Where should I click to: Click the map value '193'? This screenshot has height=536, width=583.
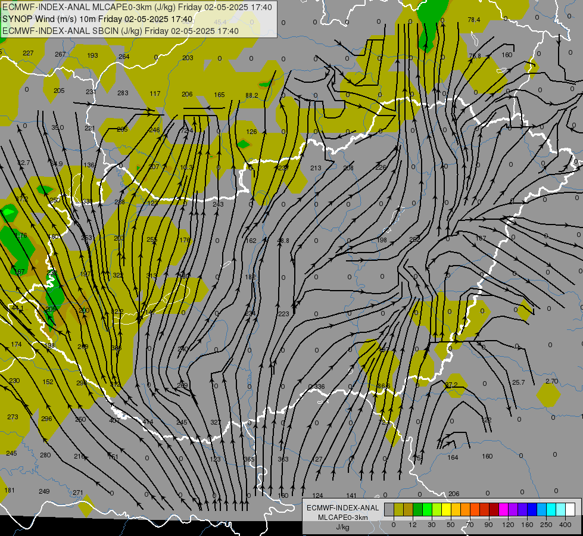point(92,55)
